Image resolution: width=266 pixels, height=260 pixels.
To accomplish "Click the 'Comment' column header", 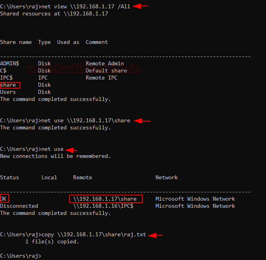I will (x=96, y=42).
